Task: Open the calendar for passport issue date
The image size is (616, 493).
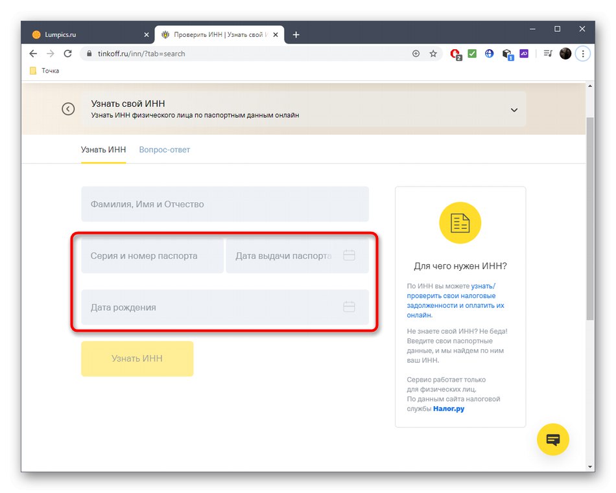Action: click(349, 255)
